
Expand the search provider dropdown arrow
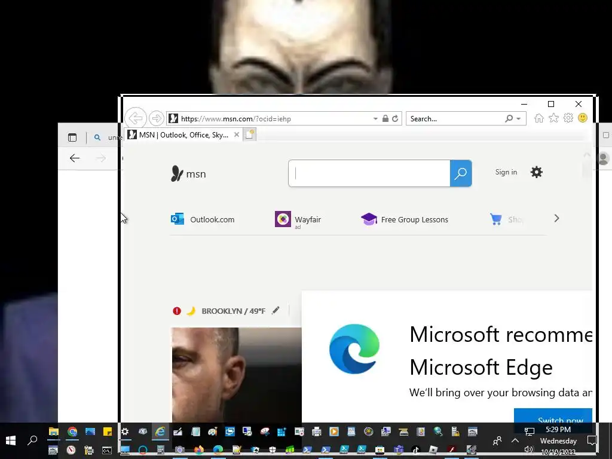pos(519,119)
